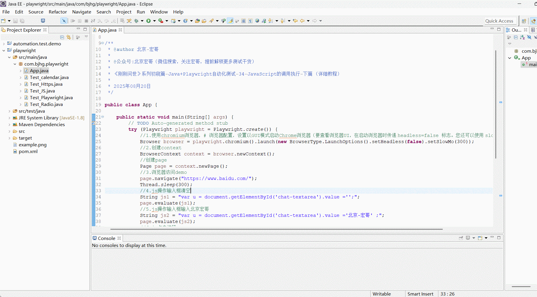Image resolution: width=537 pixels, height=297 pixels.
Task: Click the Save toolbar icon
Action: pos(15,21)
